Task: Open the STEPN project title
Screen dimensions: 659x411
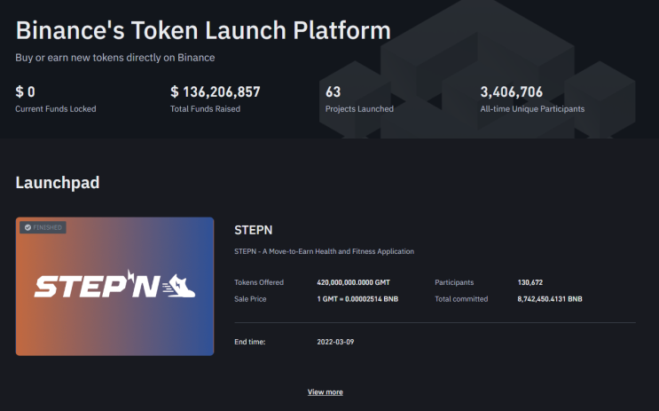Action: click(x=253, y=230)
